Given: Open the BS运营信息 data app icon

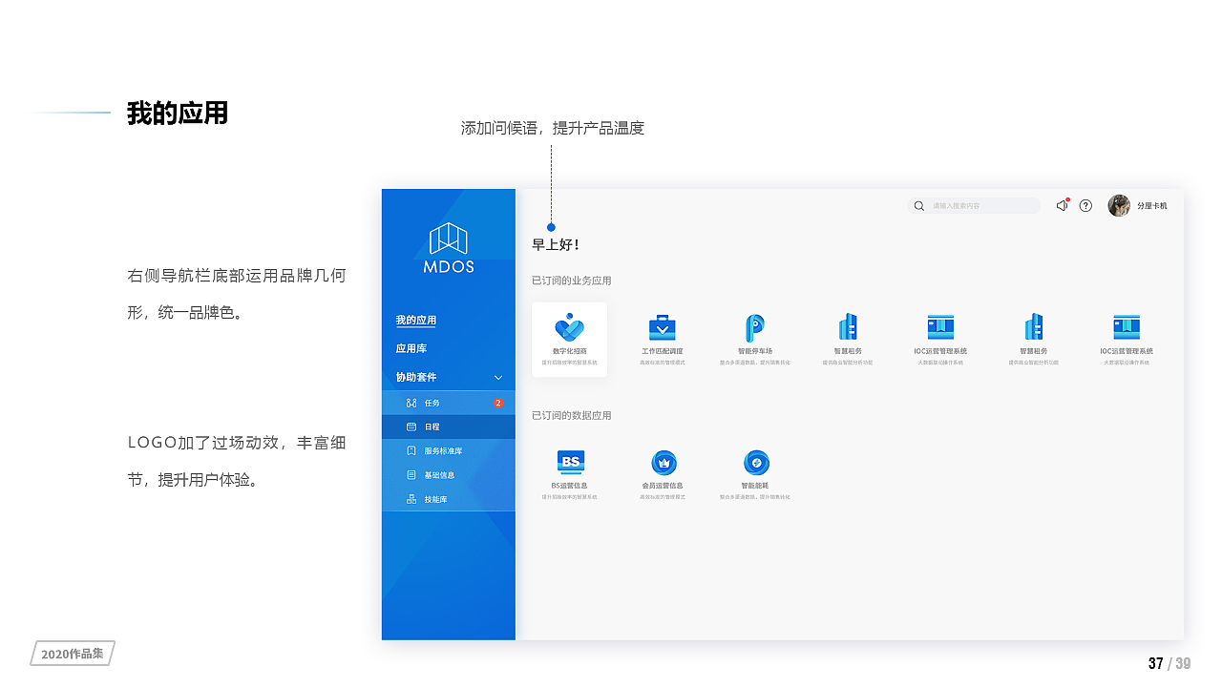Looking at the screenshot, I should (571, 463).
